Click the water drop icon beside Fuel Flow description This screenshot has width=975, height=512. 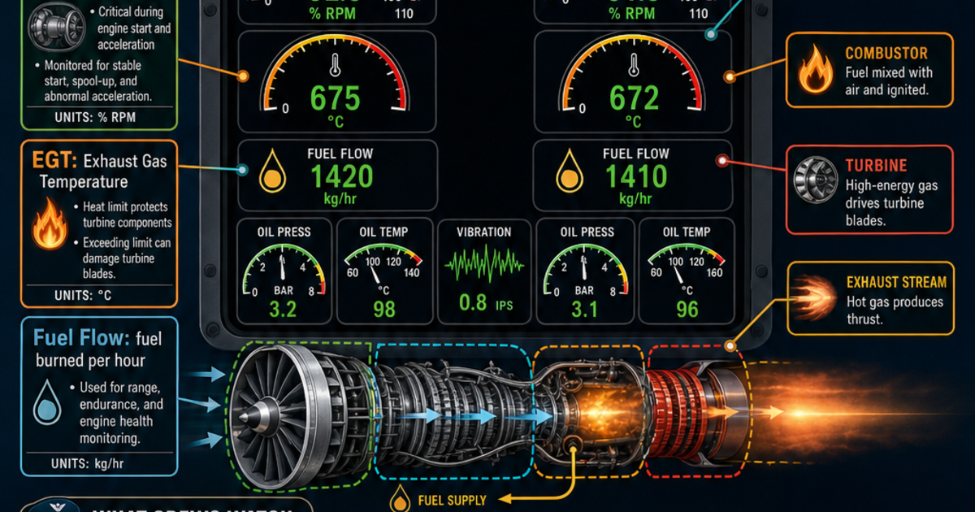47,405
